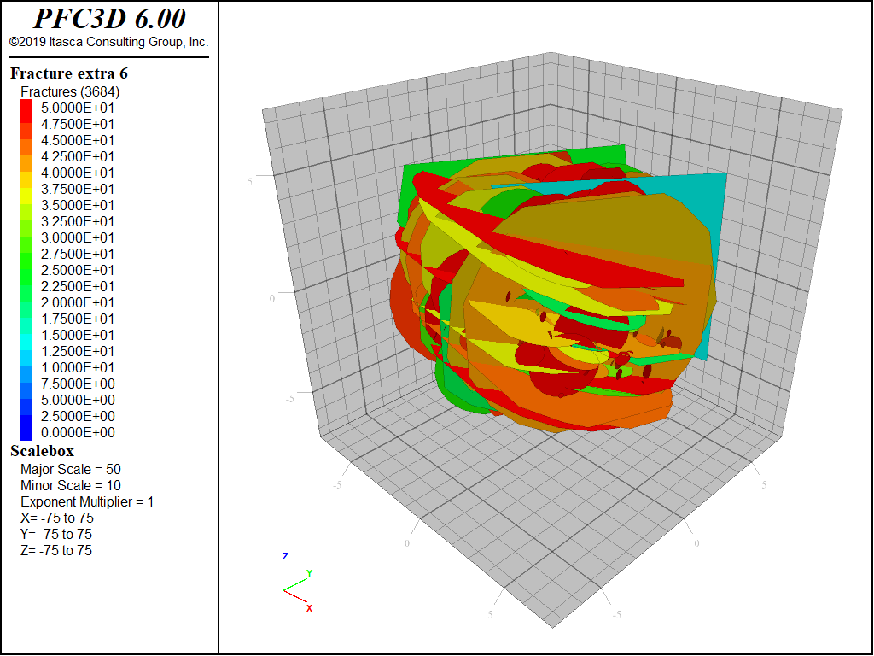Screen dimensions: 874x656
Task: Click the 'Y= -75 to 75' range text
Action: coord(56,534)
